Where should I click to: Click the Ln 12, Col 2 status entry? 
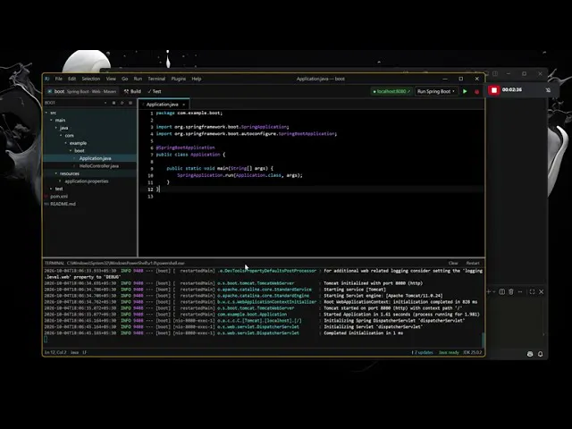point(55,352)
